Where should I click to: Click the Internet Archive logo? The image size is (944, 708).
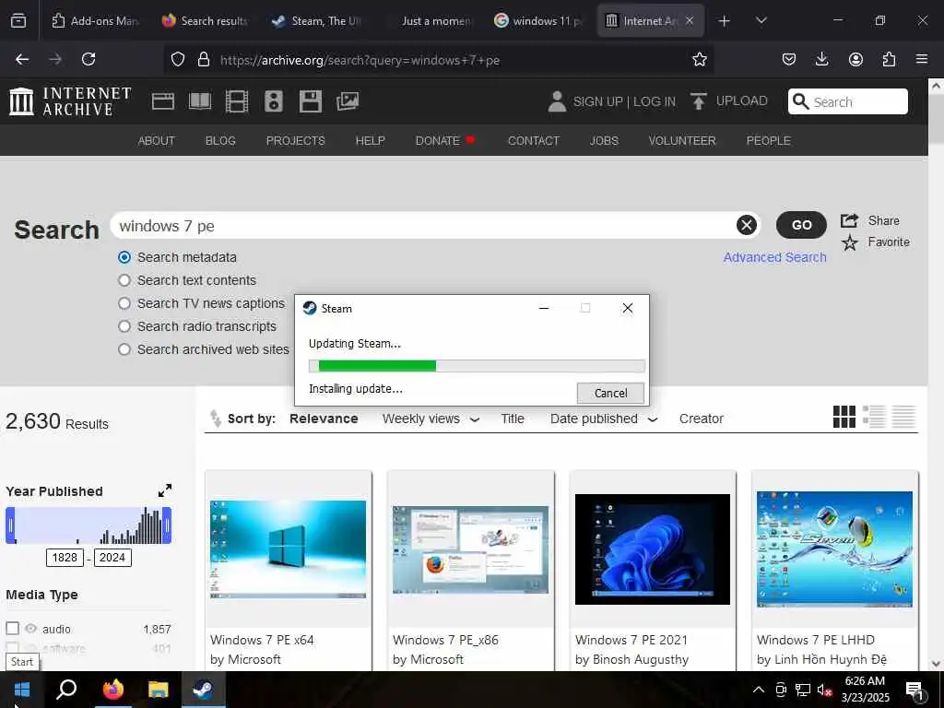pyautogui.click(x=70, y=101)
